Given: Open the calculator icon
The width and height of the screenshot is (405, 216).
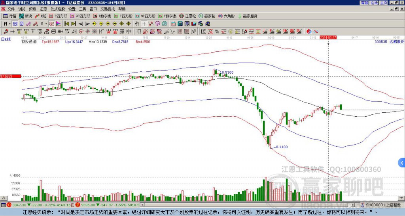Looking at the screenshot, I should click(180, 24).
